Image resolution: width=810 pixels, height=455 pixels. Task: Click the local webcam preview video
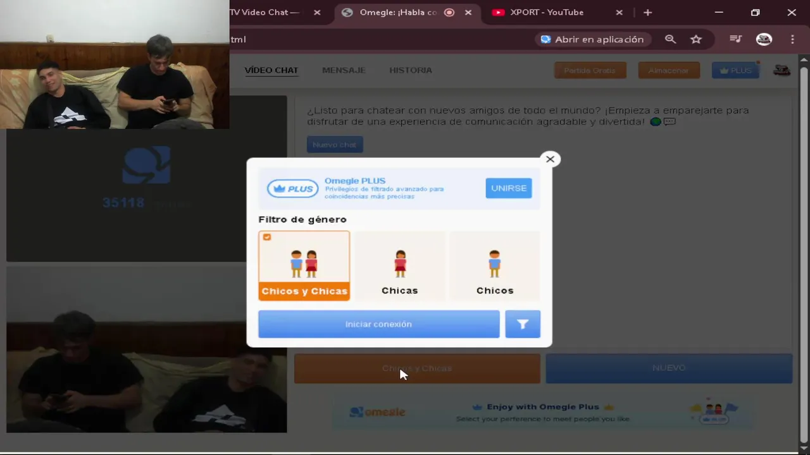146,349
